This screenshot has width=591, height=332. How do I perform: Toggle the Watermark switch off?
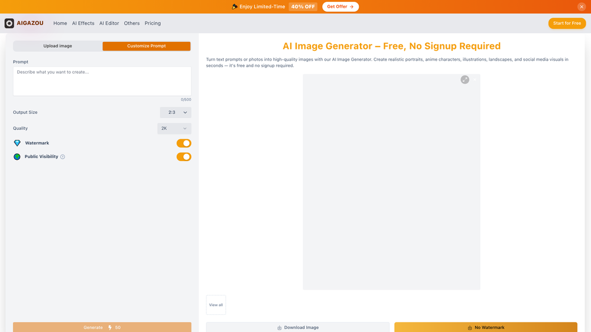[x=184, y=143]
